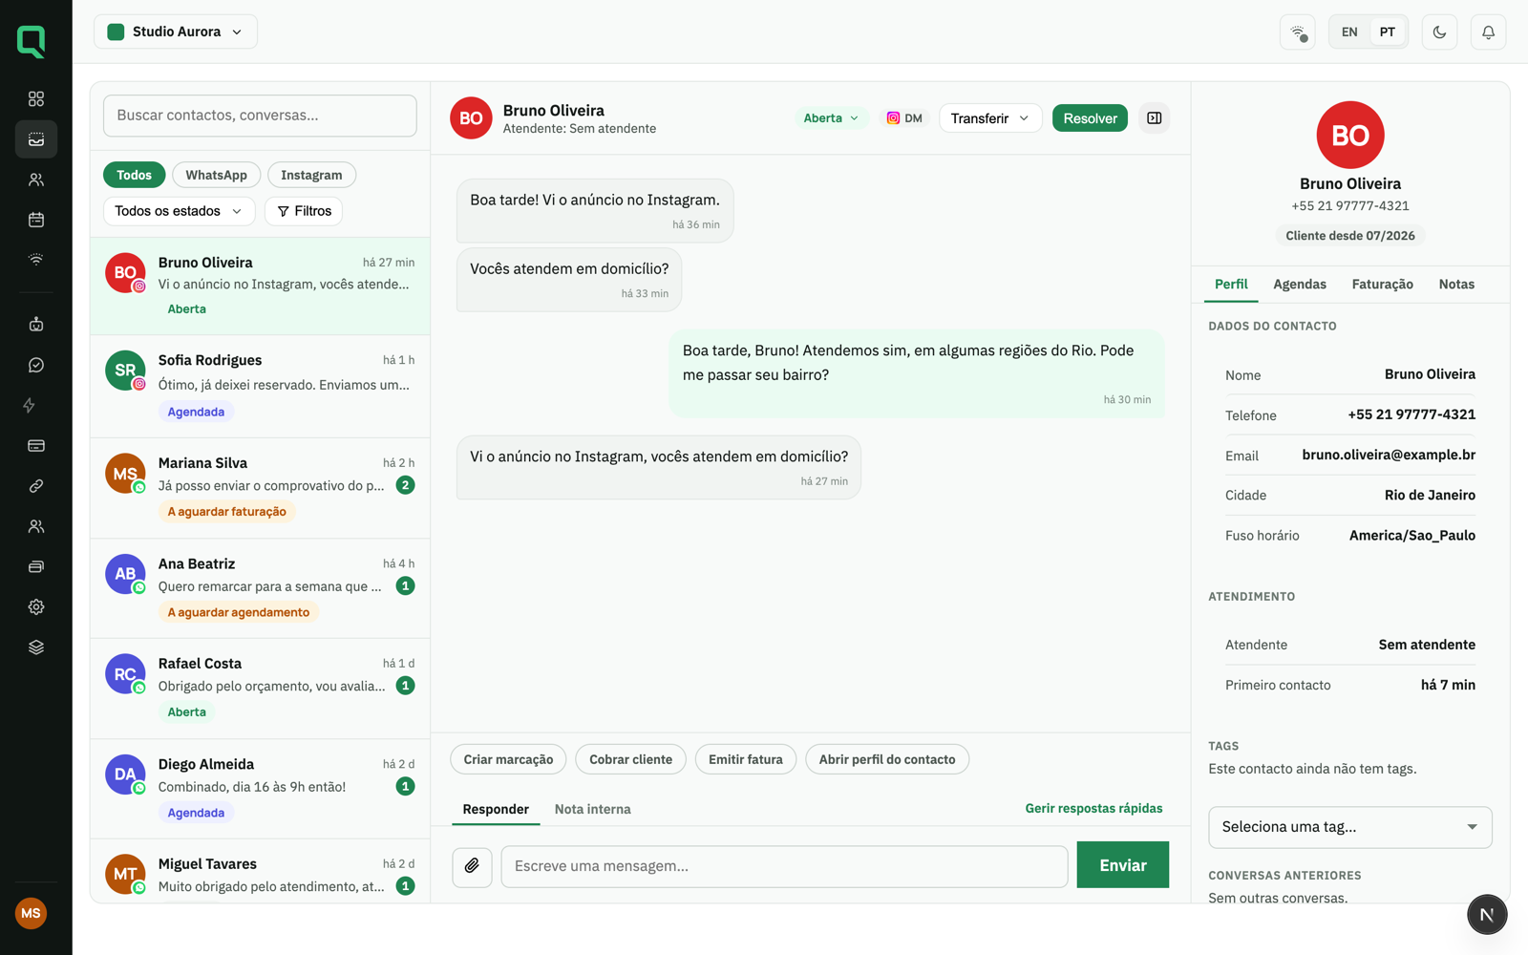Switch language to PT
This screenshot has height=955, width=1528.
(1388, 32)
